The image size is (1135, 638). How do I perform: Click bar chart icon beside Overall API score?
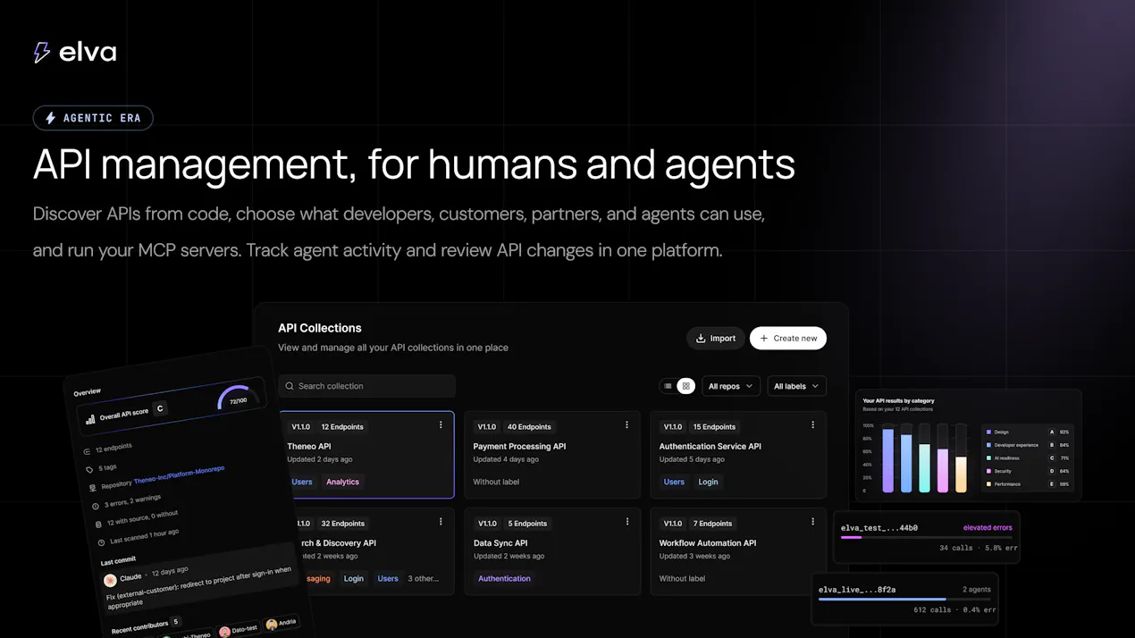(x=90, y=418)
